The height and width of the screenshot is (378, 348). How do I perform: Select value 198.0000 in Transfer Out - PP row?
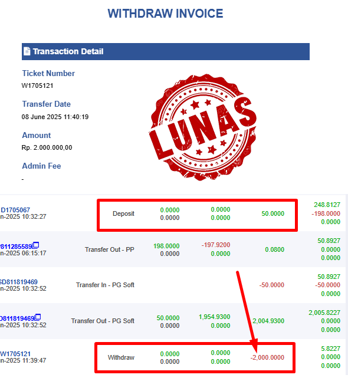(166, 246)
